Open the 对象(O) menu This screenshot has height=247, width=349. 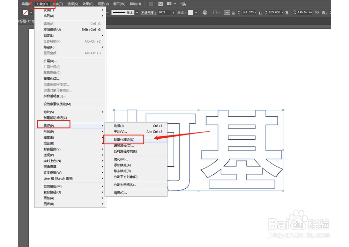click(42, 4)
